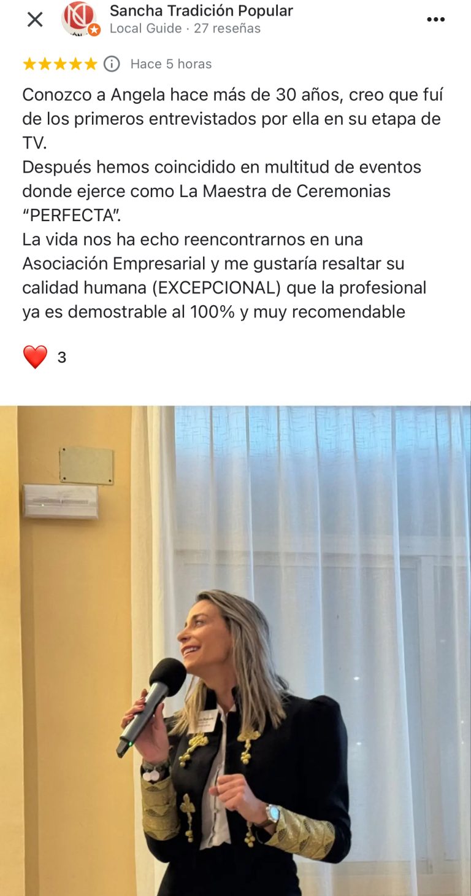Viewport: 471px width, 896px height.
Task: Open the reviewer's round profile avatar
Action: click(x=79, y=19)
